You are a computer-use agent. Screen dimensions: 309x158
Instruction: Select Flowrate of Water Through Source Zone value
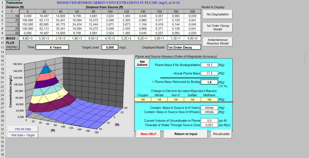click(209, 125)
